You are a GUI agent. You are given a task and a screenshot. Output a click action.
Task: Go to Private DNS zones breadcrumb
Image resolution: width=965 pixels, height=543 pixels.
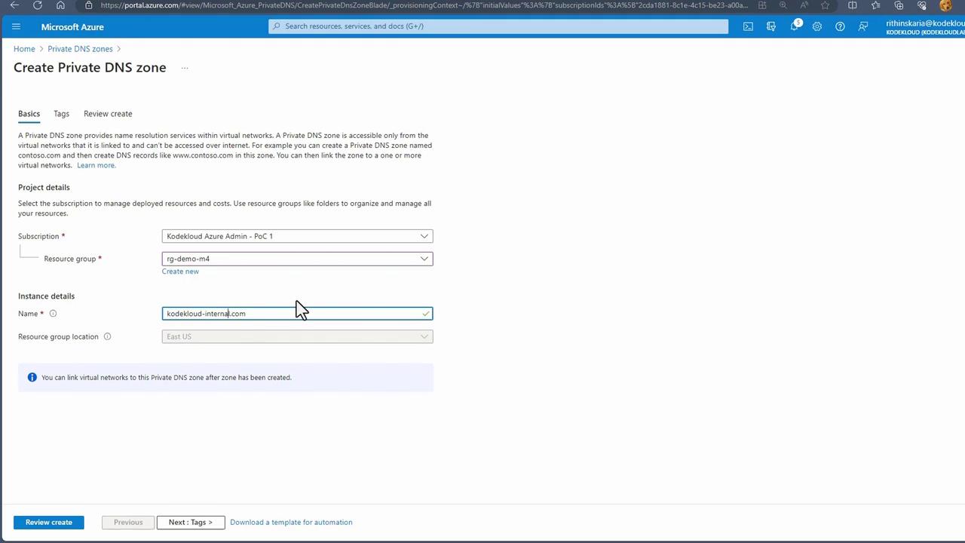coord(80,49)
